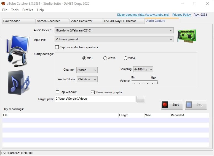Screen dimensions: 214x156
Task: Click the Rev. 9831 link
Action: click(200, 15)
